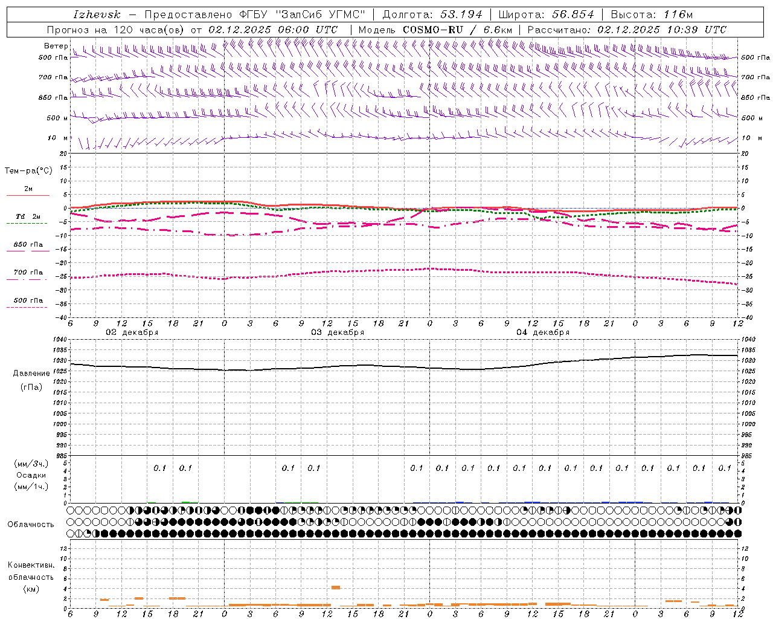The image size is (773, 619).
Task: Click the (км) unit label of convective panel
Action: click(x=31, y=588)
